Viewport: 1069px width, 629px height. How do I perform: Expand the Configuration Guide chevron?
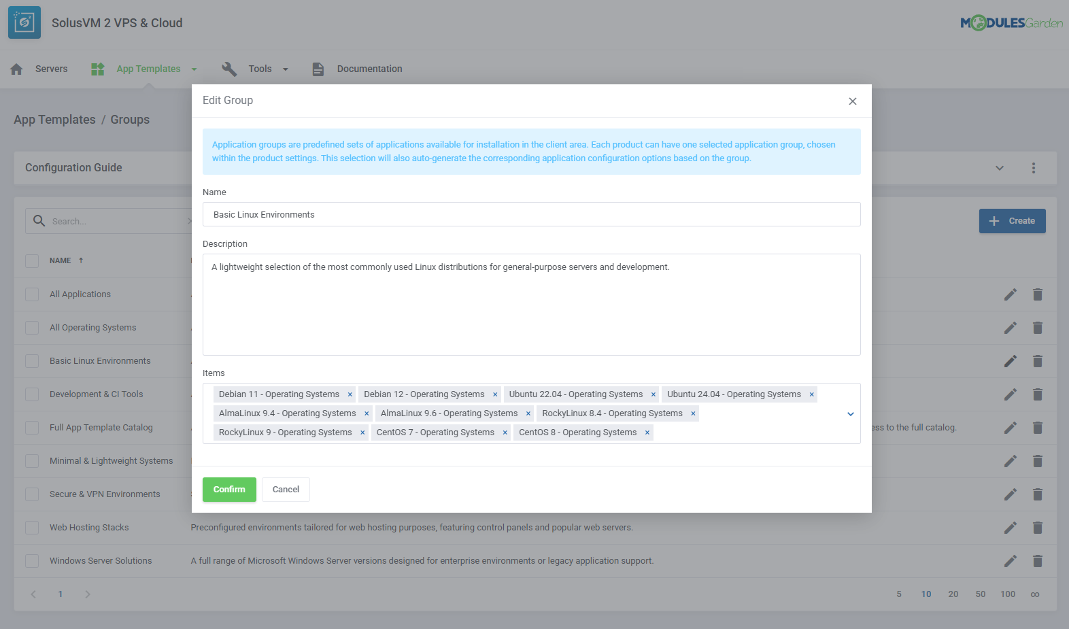[1000, 168]
